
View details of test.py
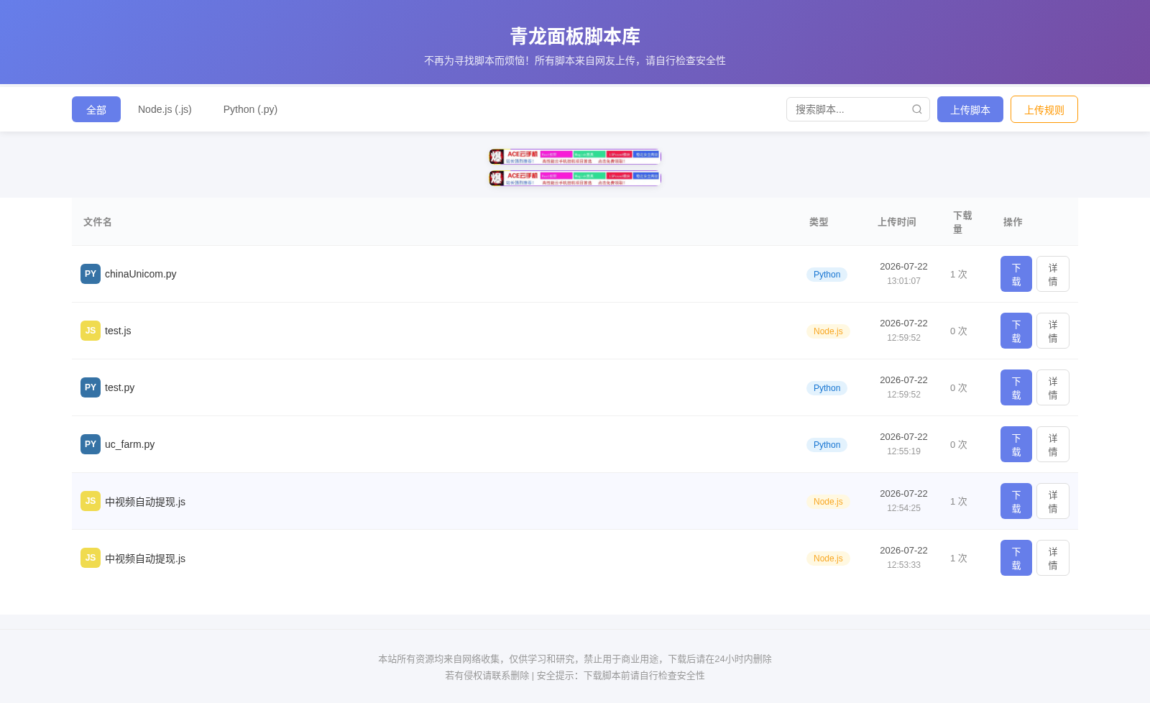point(1053,387)
